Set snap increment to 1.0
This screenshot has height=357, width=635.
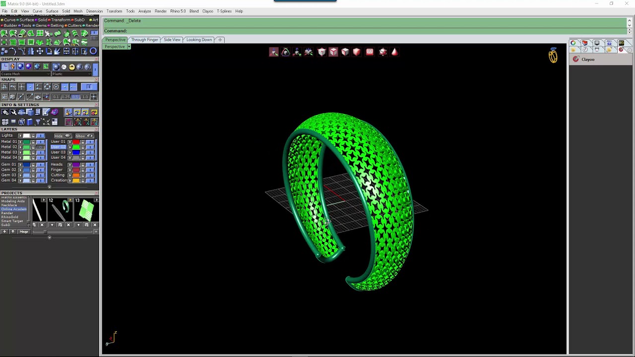pyautogui.click(x=85, y=97)
